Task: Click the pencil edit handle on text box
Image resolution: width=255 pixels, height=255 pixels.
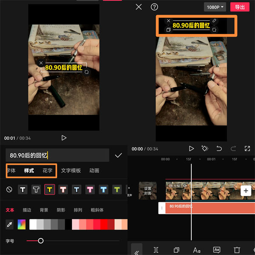Action: (x=215, y=20)
